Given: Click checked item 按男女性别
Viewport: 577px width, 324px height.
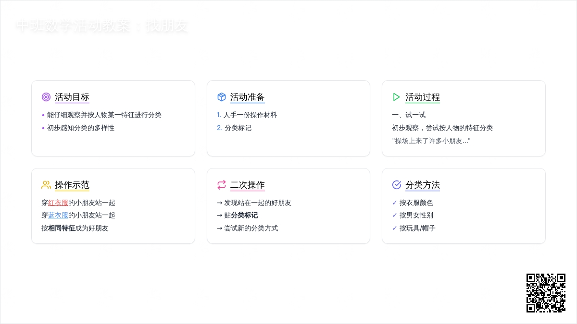Looking at the screenshot, I should coord(413,215).
